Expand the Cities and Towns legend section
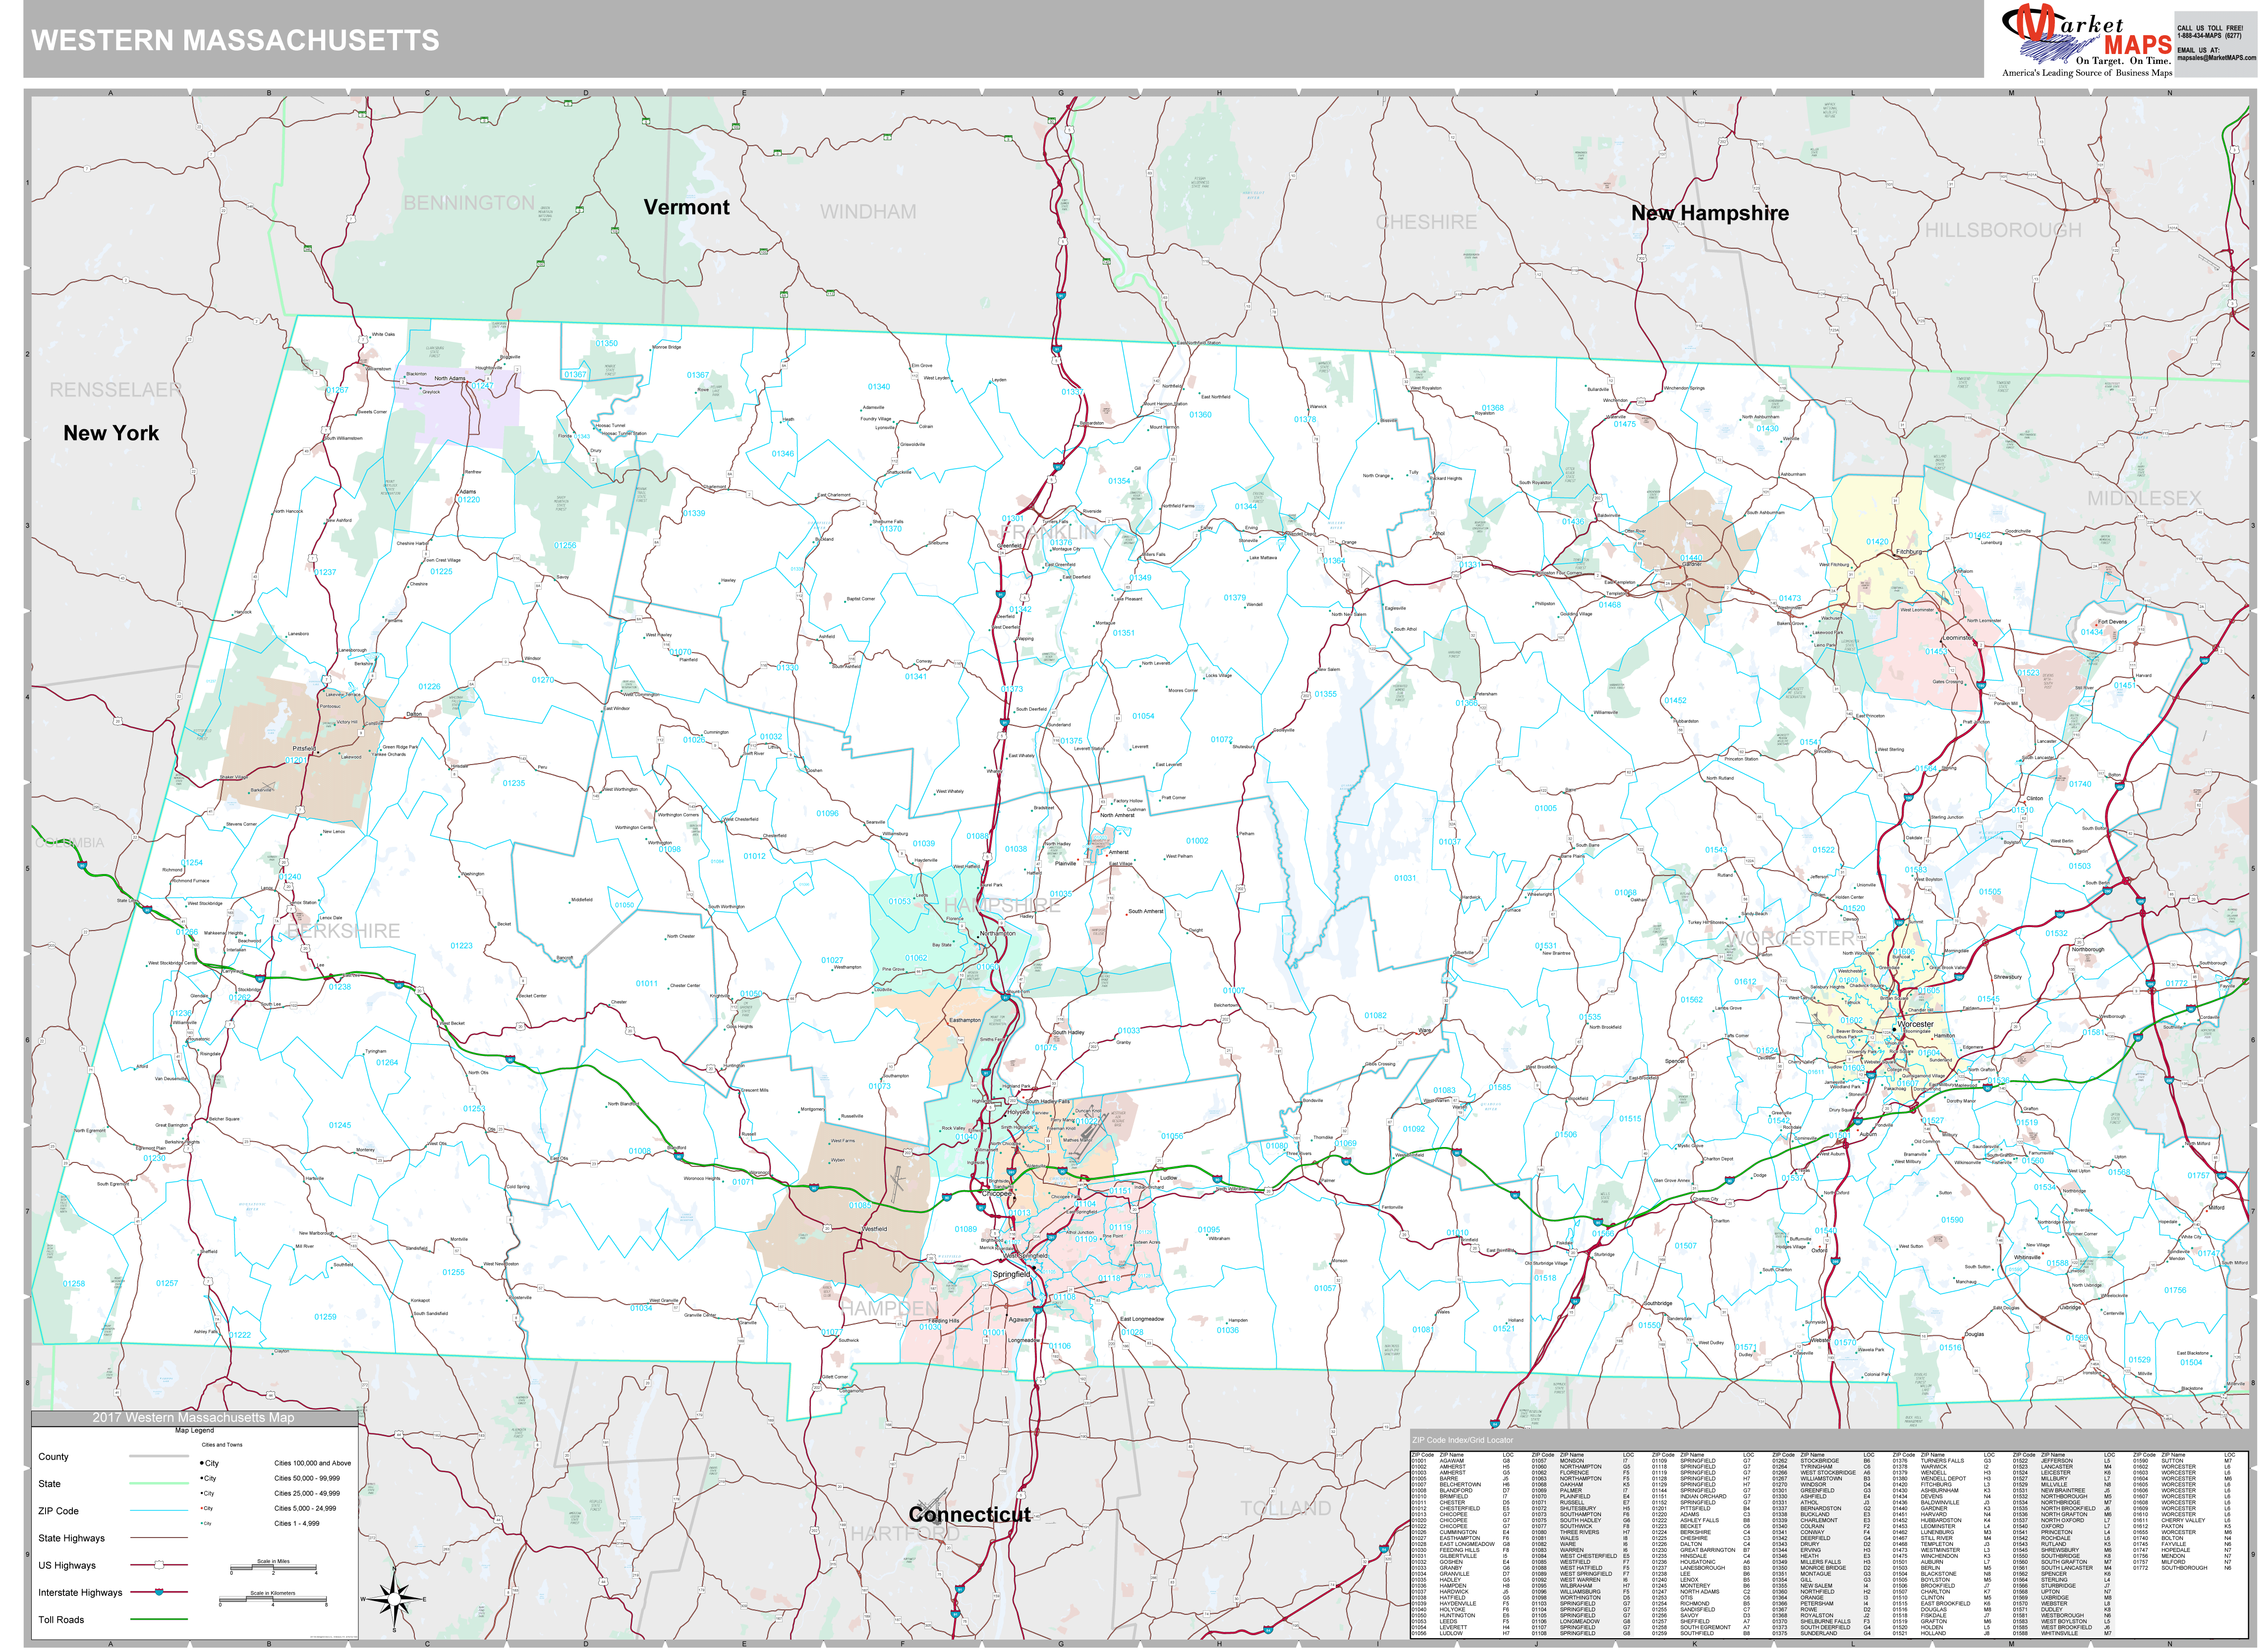The width and height of the screenshot is (2268, 1650). 222,1445
